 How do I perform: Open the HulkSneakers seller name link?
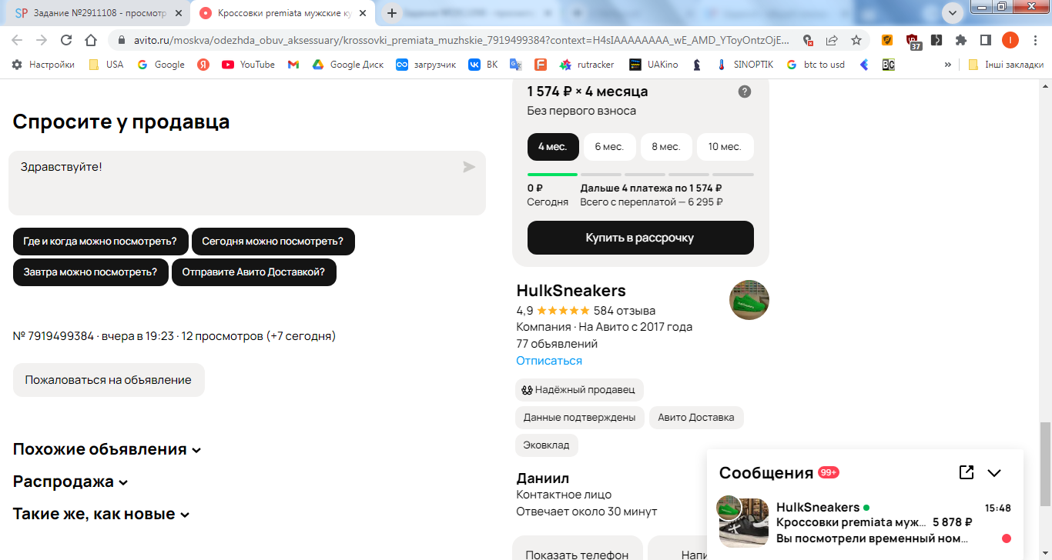pos(571,291)
